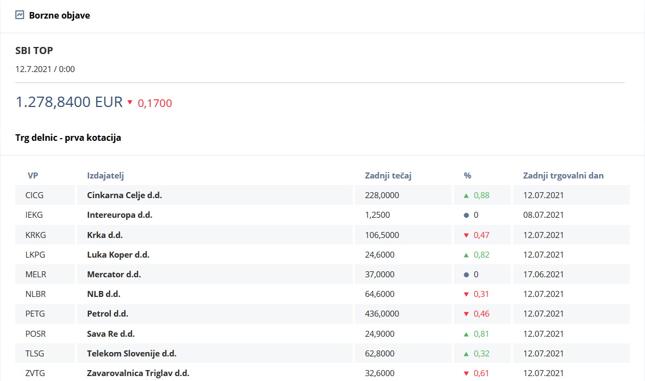This screenshot has height=381, width=645.
Task: Open issuer Cinkarna Celje d.d.
Action: [x=124, y=195]
